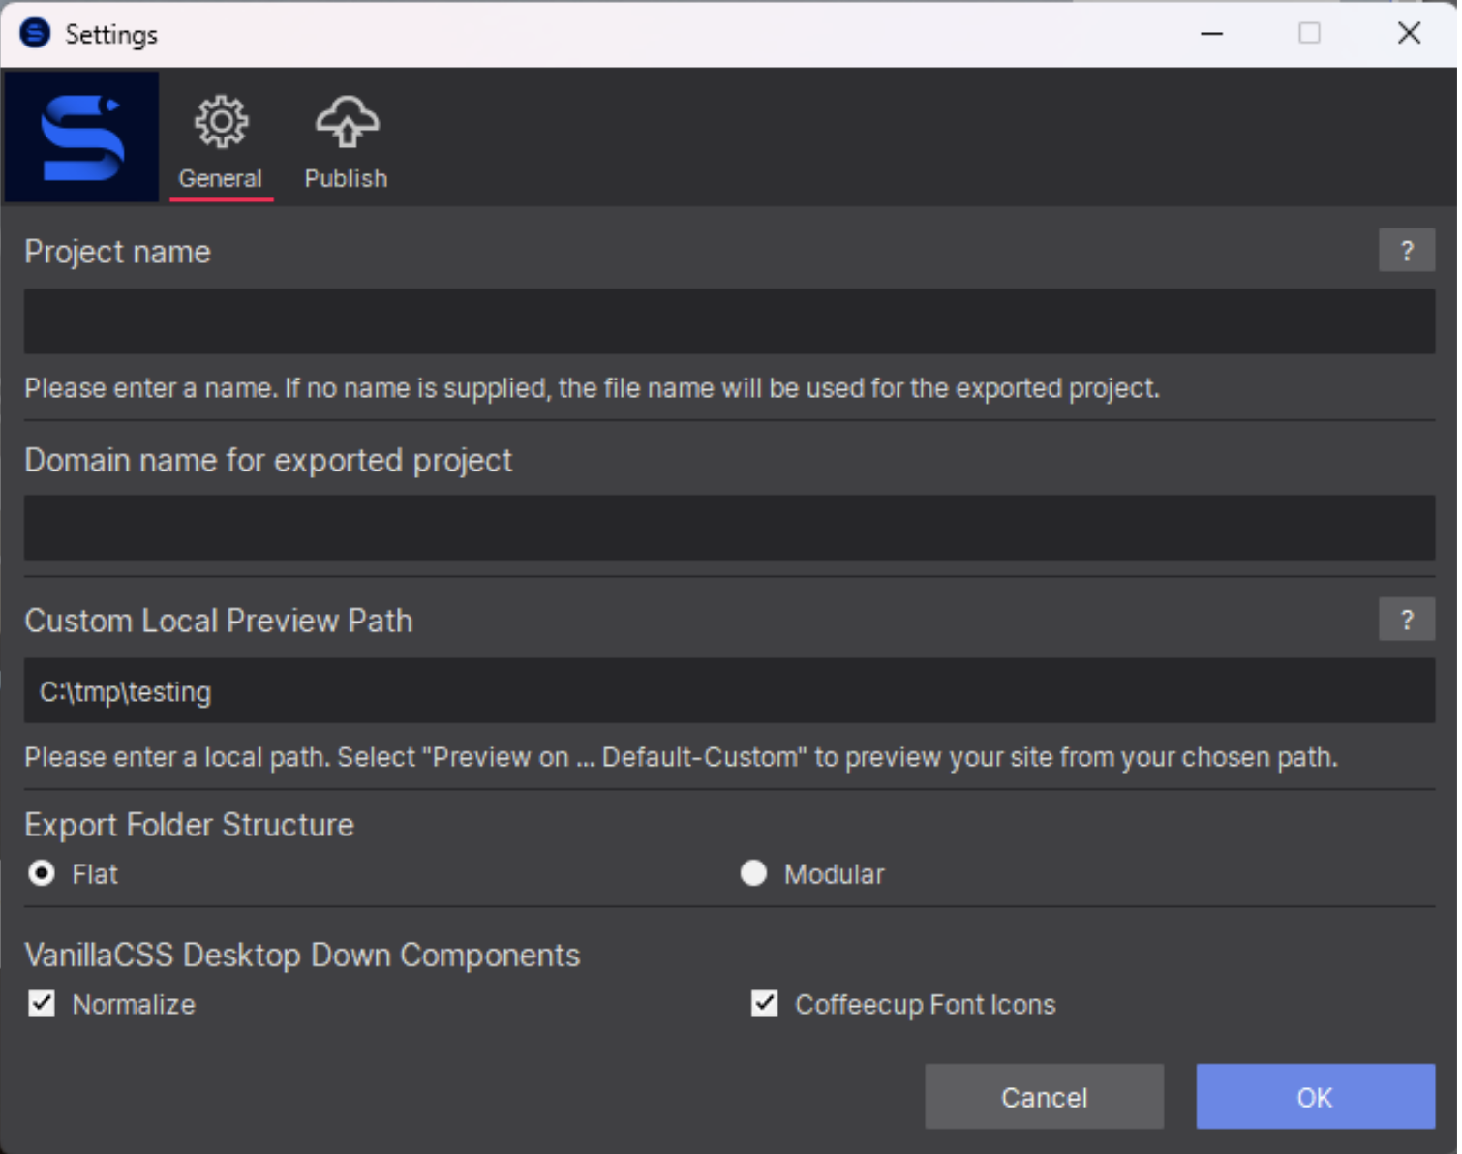Minimize the Settings window
The height and width of the screenshot is (1154, 1462).
1211,34
